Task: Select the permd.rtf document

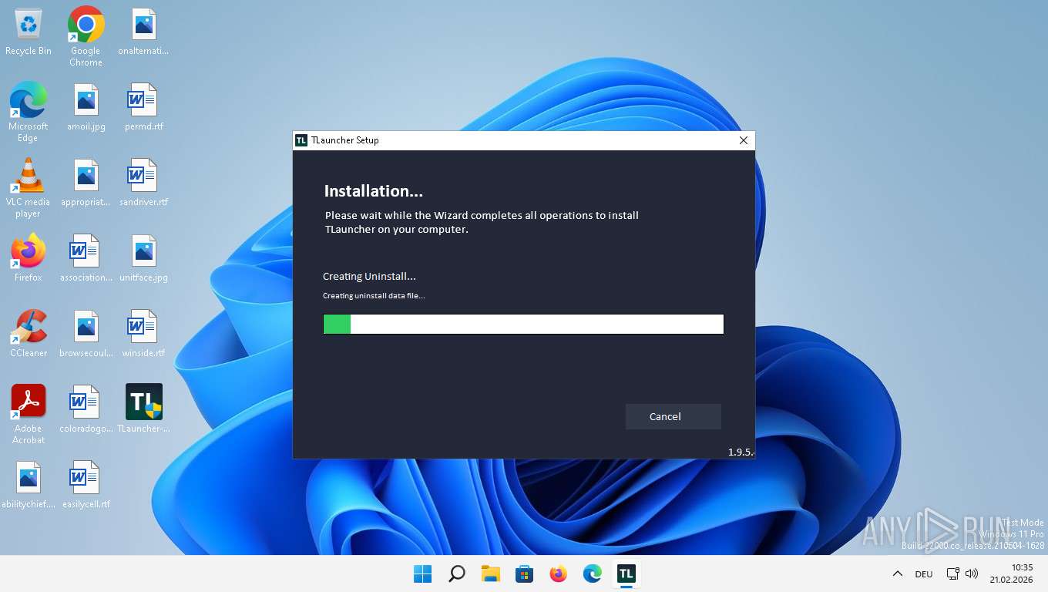Action: coord(143,108)
